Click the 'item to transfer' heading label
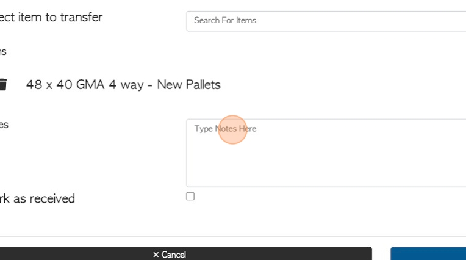The height and width of the screenshot is (260, 466). [x=51, y=17]
